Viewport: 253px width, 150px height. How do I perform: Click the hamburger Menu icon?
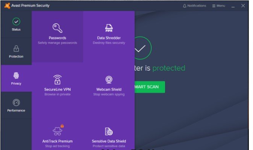pos(214,6)
